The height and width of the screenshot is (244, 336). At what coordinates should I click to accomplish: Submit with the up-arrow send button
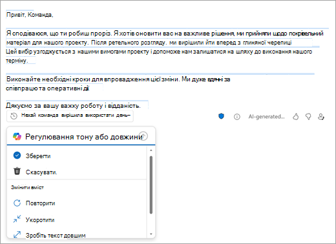coord(143,136)
